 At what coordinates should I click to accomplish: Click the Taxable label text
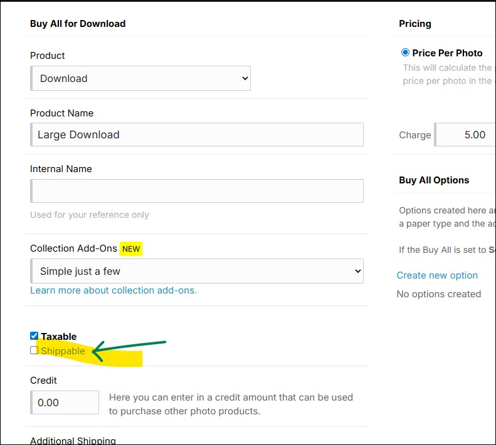click(59, 337)
